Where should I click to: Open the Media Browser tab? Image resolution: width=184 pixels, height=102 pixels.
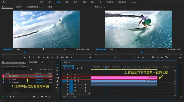pos(33,62)
